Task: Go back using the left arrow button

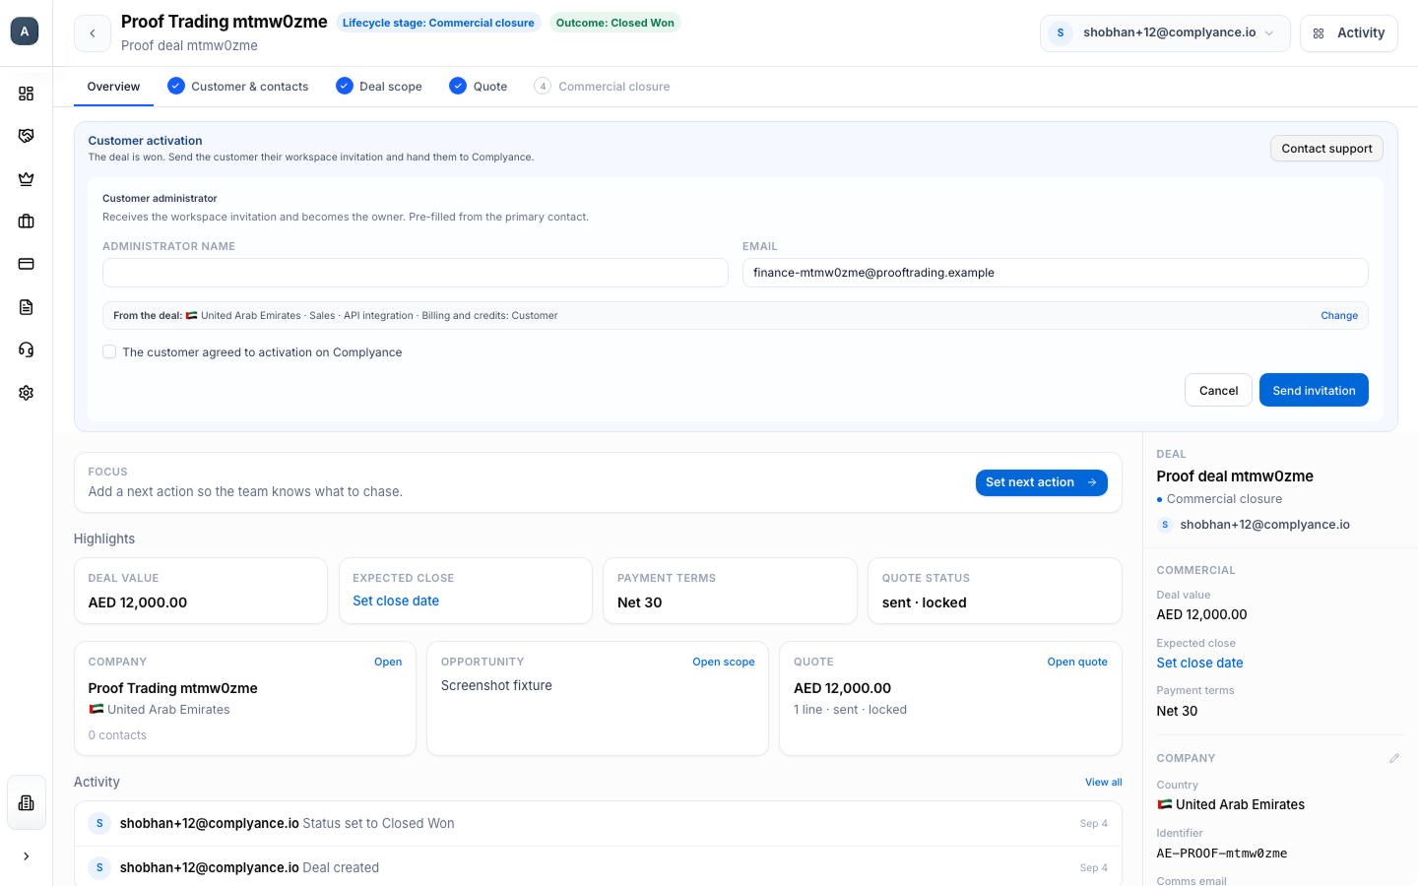Action: [93, 33]
